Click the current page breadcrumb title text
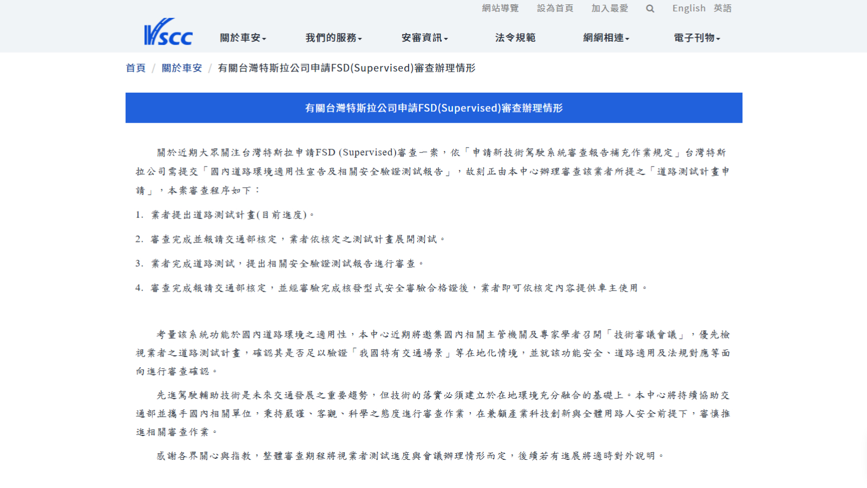 (346, 68)
